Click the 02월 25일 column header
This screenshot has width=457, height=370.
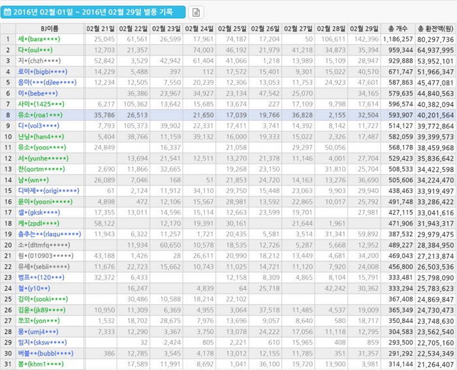[232, 29]
